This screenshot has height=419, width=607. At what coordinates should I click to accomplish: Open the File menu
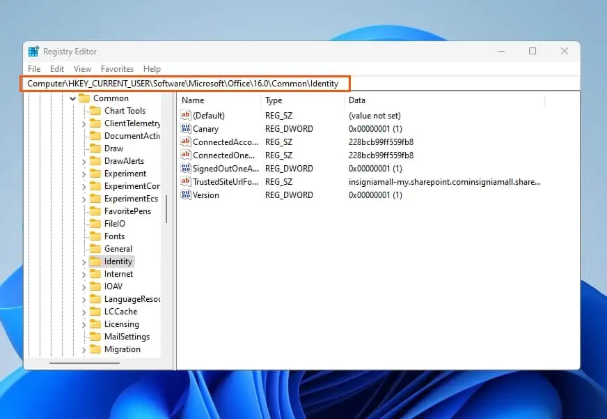pyautogui.click(x=33, y=69)
